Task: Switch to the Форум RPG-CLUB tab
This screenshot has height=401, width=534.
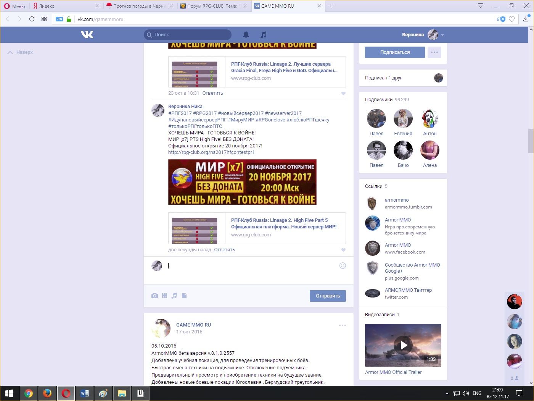Action: 213,6
